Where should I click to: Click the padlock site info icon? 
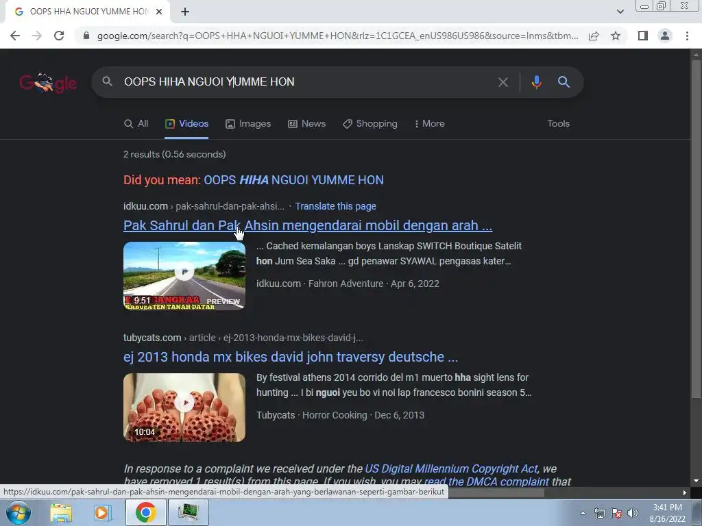click(86, 36)
